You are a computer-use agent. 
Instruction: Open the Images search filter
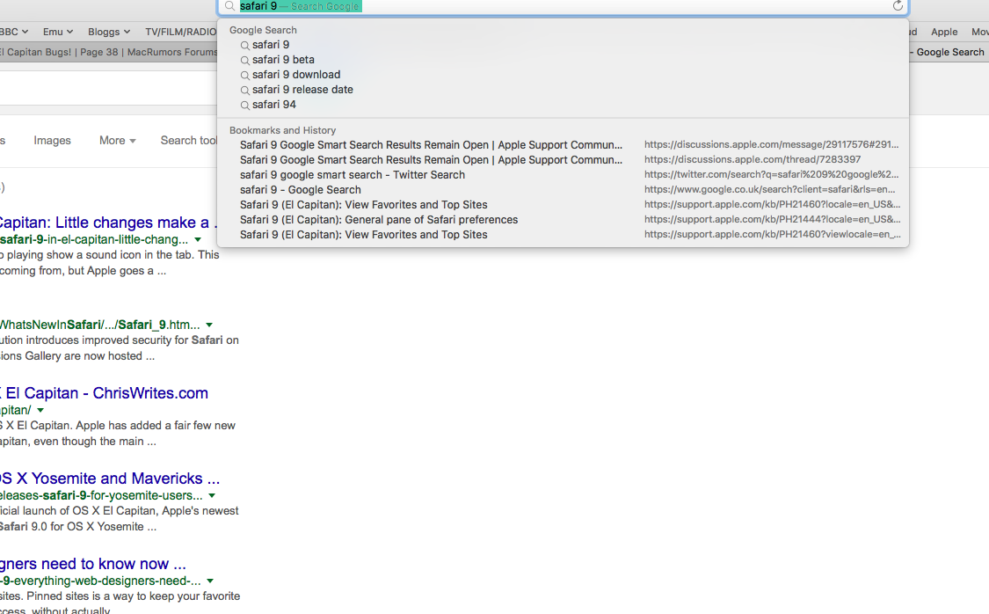[x=52, y=140]
